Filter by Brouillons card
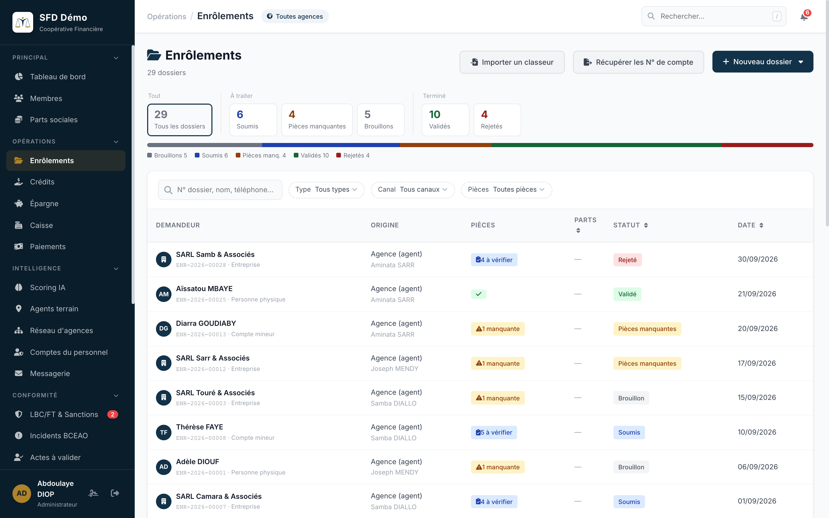The height and width of the screenshot is (518, 829). tap(381, 120)
